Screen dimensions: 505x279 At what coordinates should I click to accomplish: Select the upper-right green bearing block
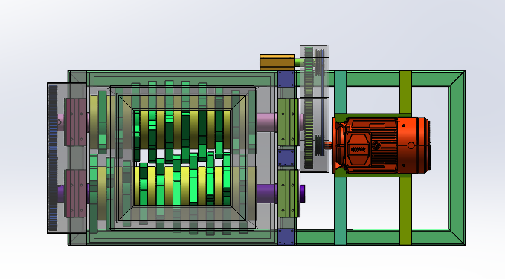[288, 122]
